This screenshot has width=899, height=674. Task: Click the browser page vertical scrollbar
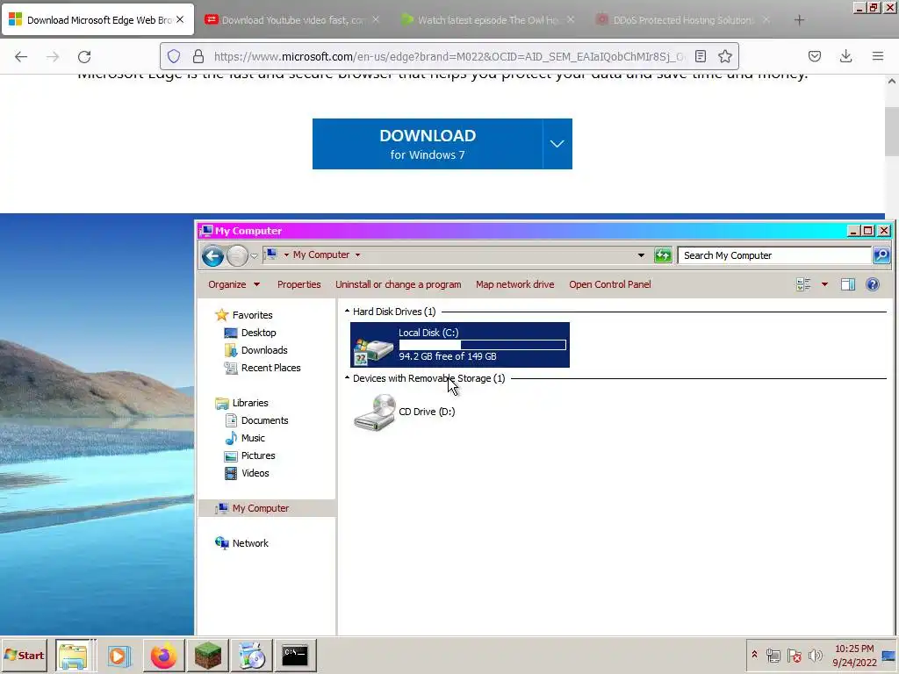[892, 132]
